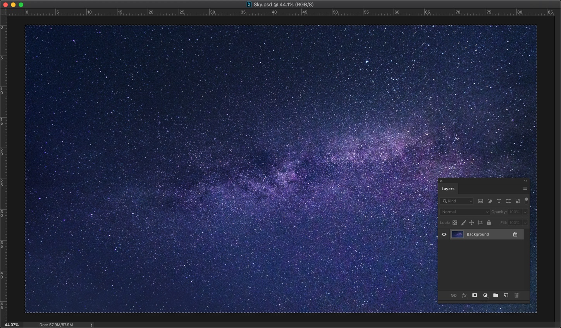Viewport: 561px width, 328px height.
Task: Click the Opacity label
Action: coord(499,212)
